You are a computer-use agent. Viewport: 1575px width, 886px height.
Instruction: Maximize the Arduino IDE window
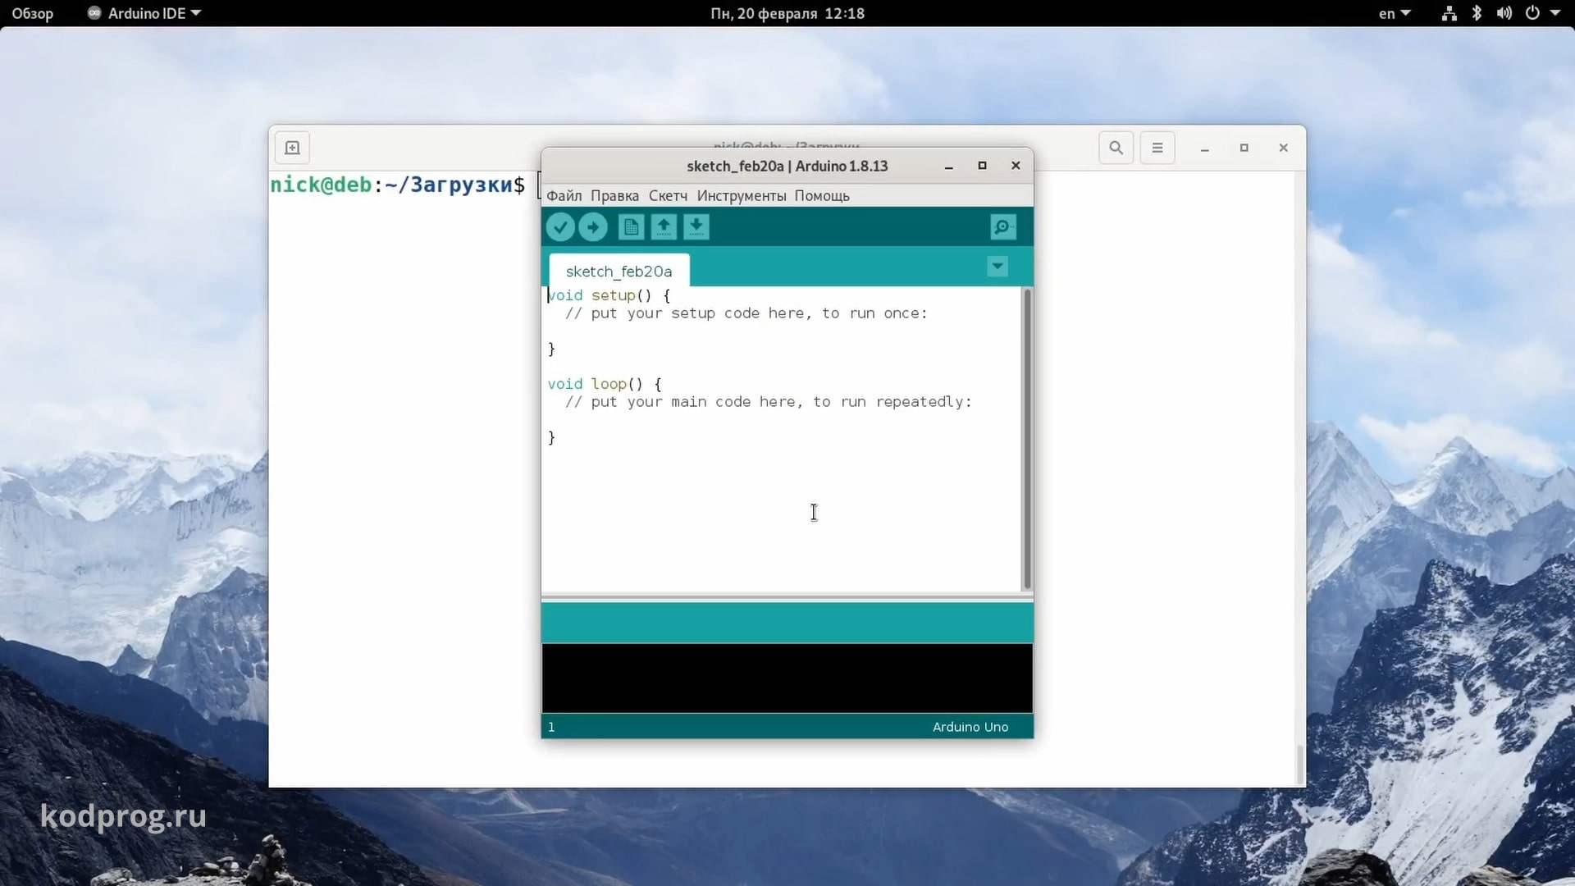(982, 166)
